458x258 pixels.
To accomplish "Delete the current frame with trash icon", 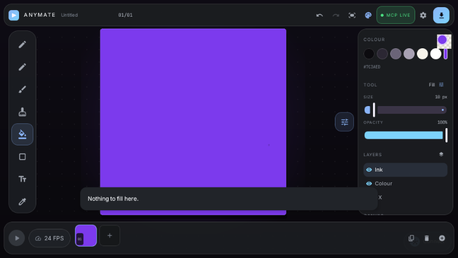I will coord(426,238).
